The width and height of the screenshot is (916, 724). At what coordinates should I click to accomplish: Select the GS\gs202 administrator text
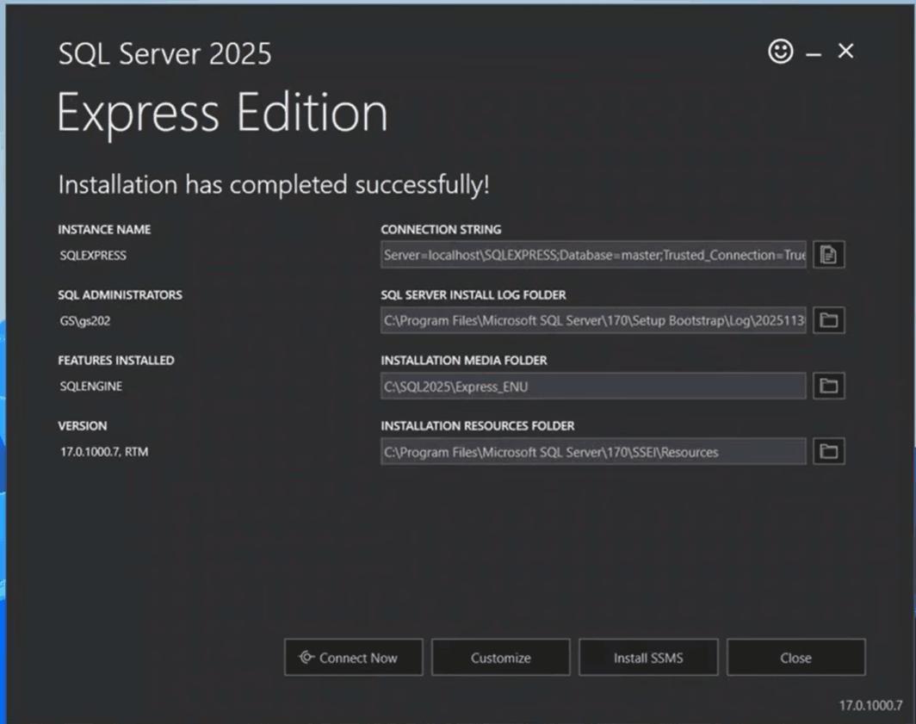coord(84,321)
